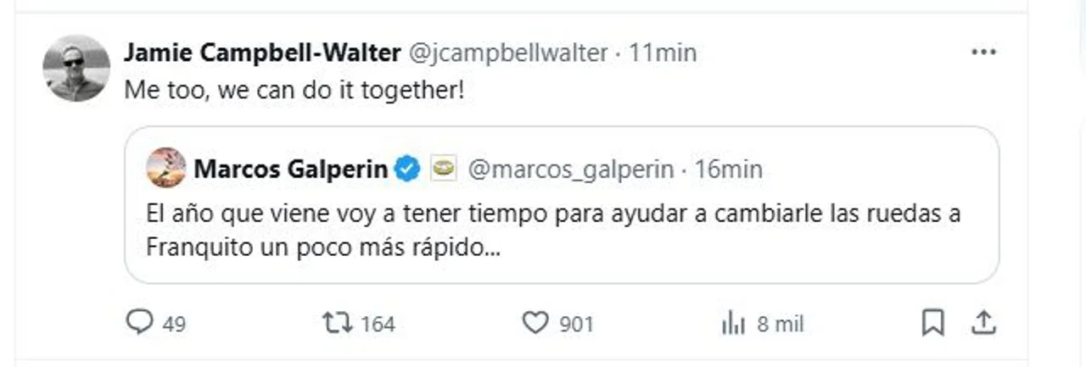The image size is (1086, 367).
Task: Click the affiliate badge next to Marcos Galperin
Action: click(x=442, y=169)
